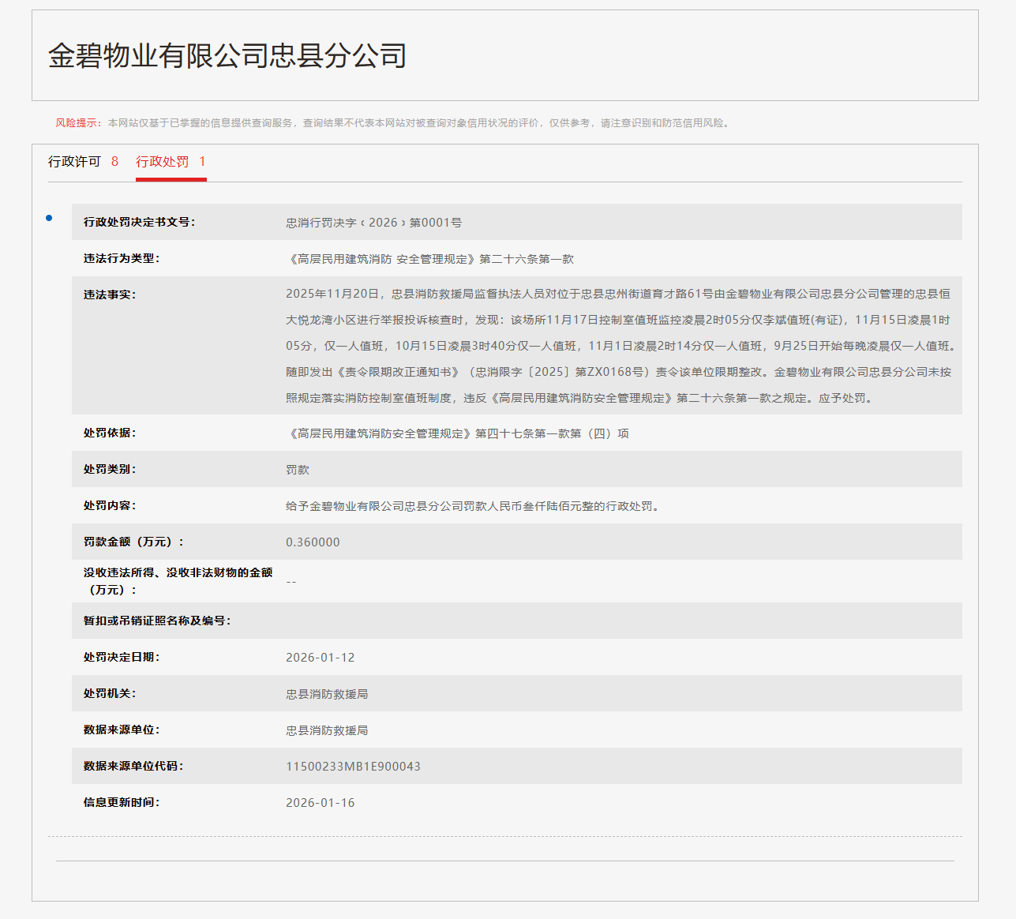This screenshot has width=1016, height=919.
Task: Click the 暂扣或吊销证照名称及编号 label
Action: [157, 621]
